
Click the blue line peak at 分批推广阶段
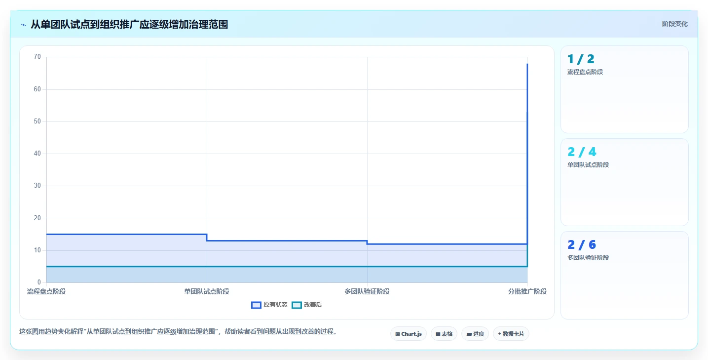coord(527,64)
